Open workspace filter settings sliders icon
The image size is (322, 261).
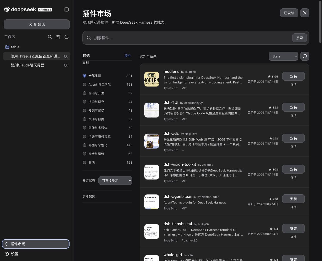58,37
